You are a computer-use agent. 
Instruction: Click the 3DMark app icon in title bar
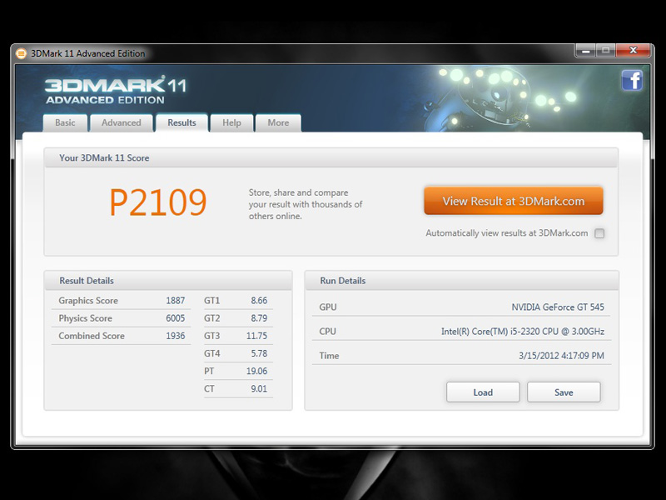(x=22, y=53)
